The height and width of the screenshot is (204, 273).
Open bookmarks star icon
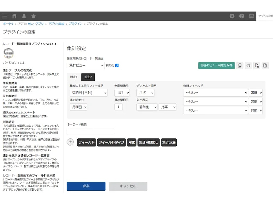34,16
